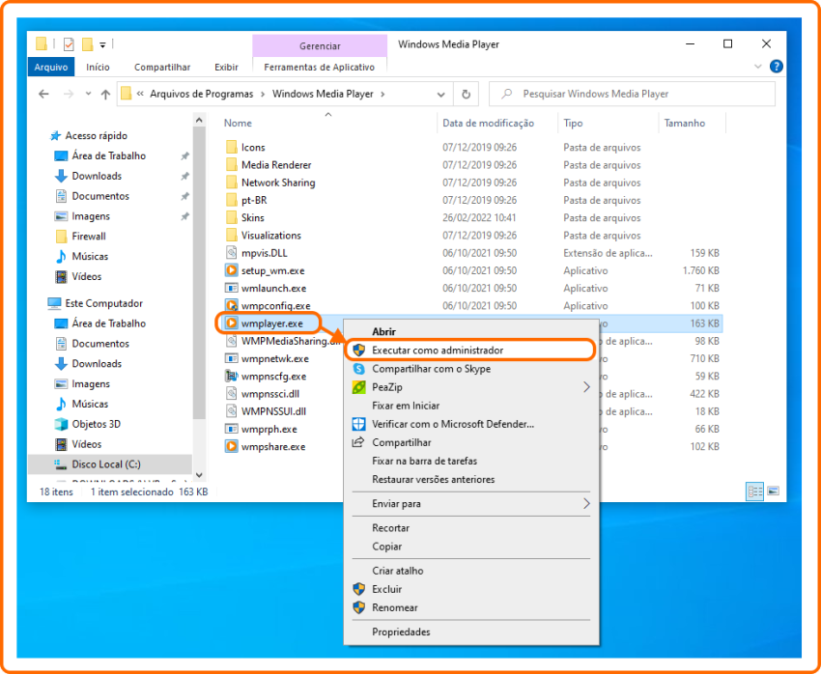Open the Arquivo ribbon tab
The height and width of the screenshot is (674, 821).
(x=51, y=67)
